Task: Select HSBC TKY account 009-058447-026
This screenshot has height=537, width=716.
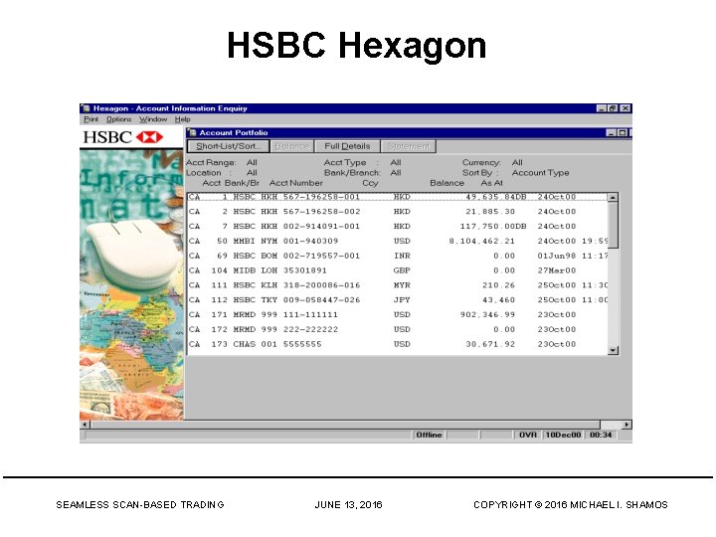Action: 398,299
